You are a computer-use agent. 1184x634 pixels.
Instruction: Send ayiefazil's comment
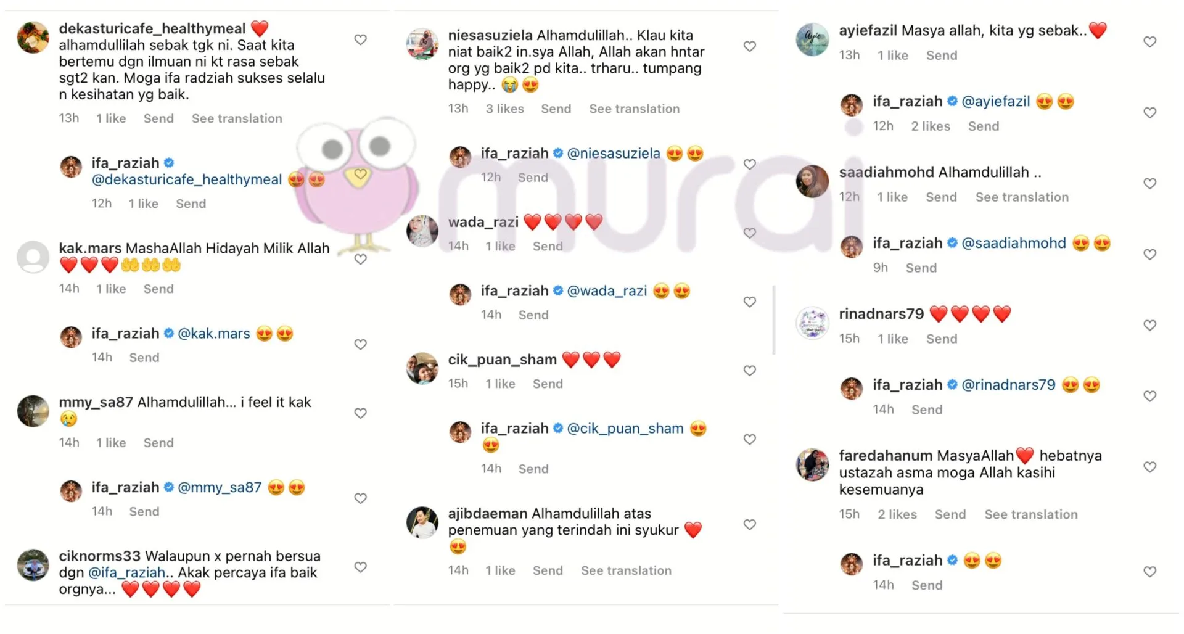point(942,56)
